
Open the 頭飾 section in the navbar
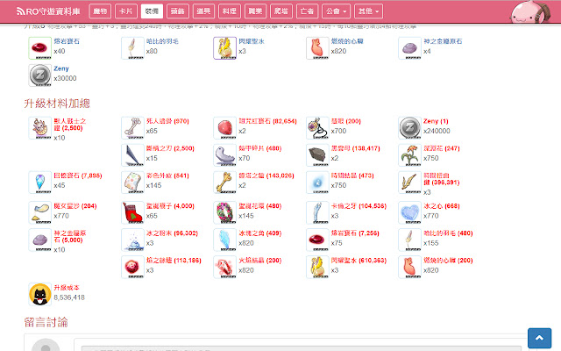(x=178, y=11)
